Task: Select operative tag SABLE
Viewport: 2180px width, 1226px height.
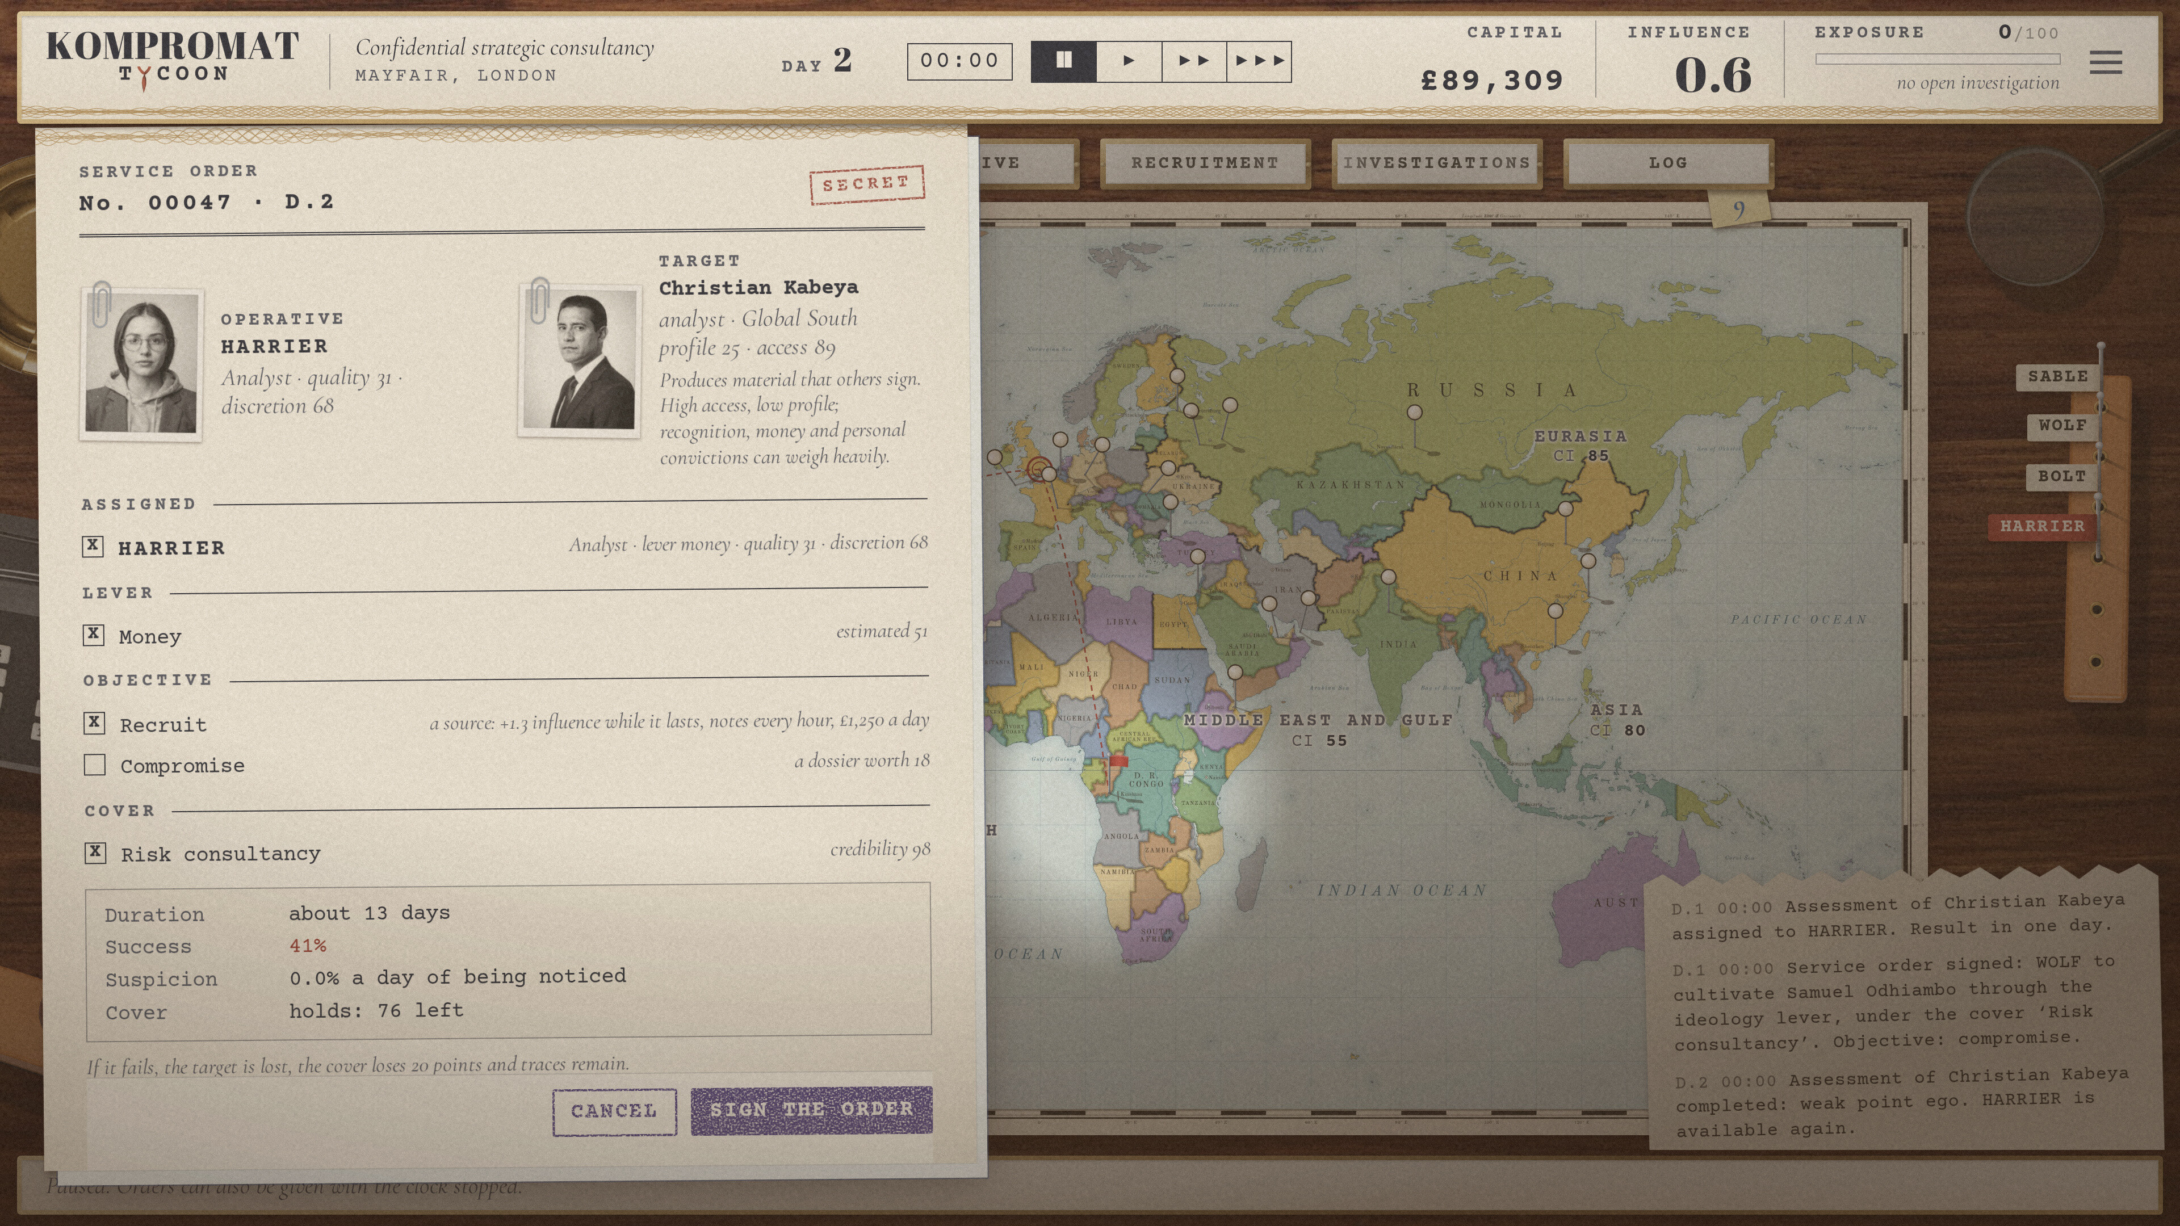Action: pos(2057,376)
